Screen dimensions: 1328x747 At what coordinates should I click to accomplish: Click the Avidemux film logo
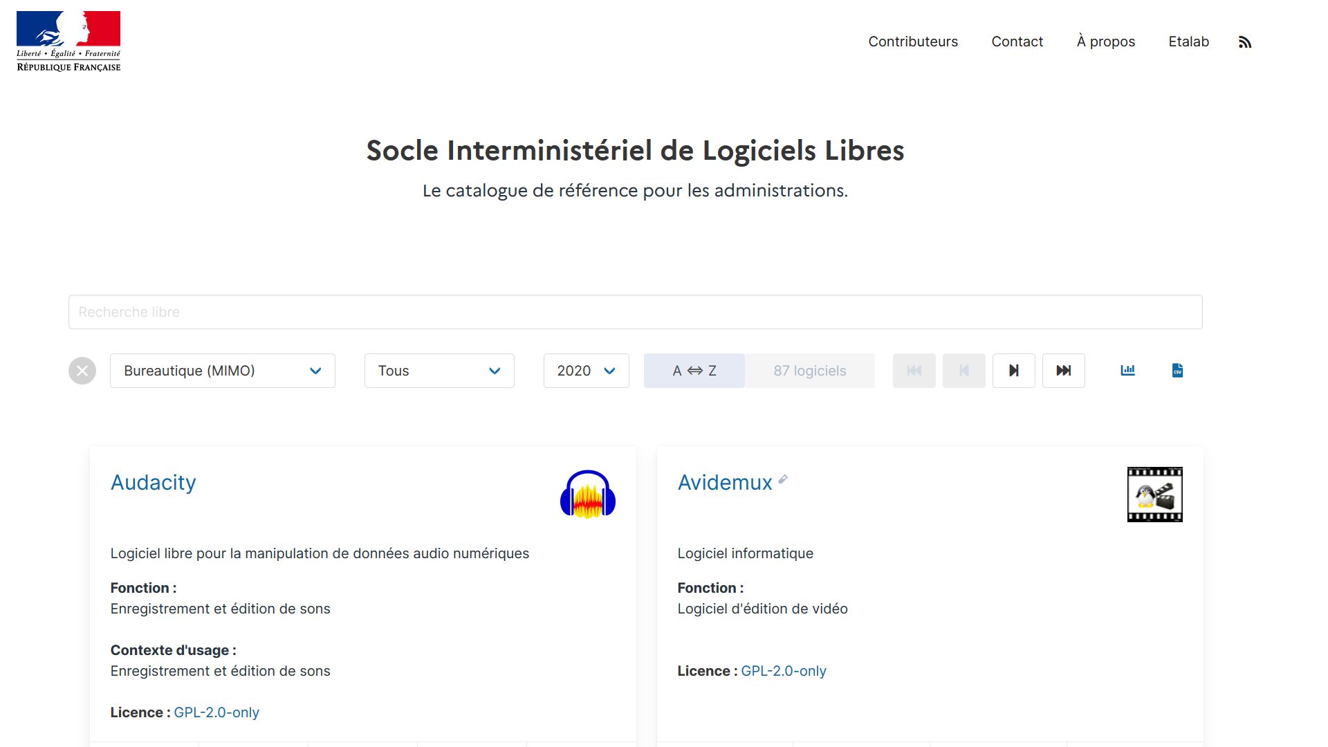point(1155,495)
